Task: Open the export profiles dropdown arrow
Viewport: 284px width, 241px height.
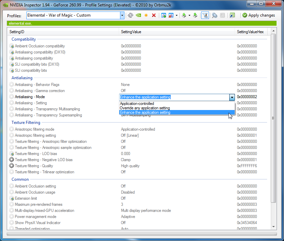Action: (189, 15)
